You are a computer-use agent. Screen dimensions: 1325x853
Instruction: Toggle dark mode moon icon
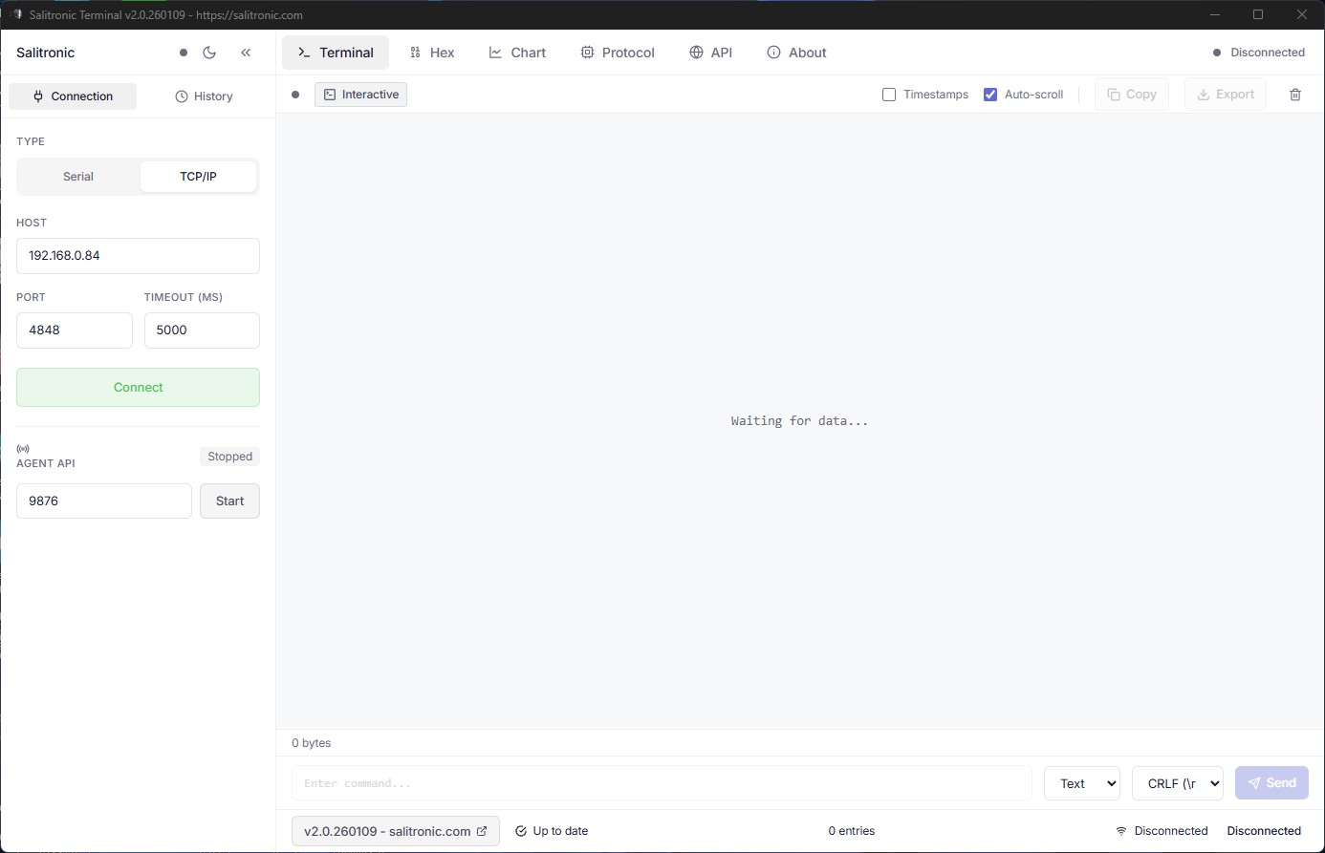coord(210,53)
